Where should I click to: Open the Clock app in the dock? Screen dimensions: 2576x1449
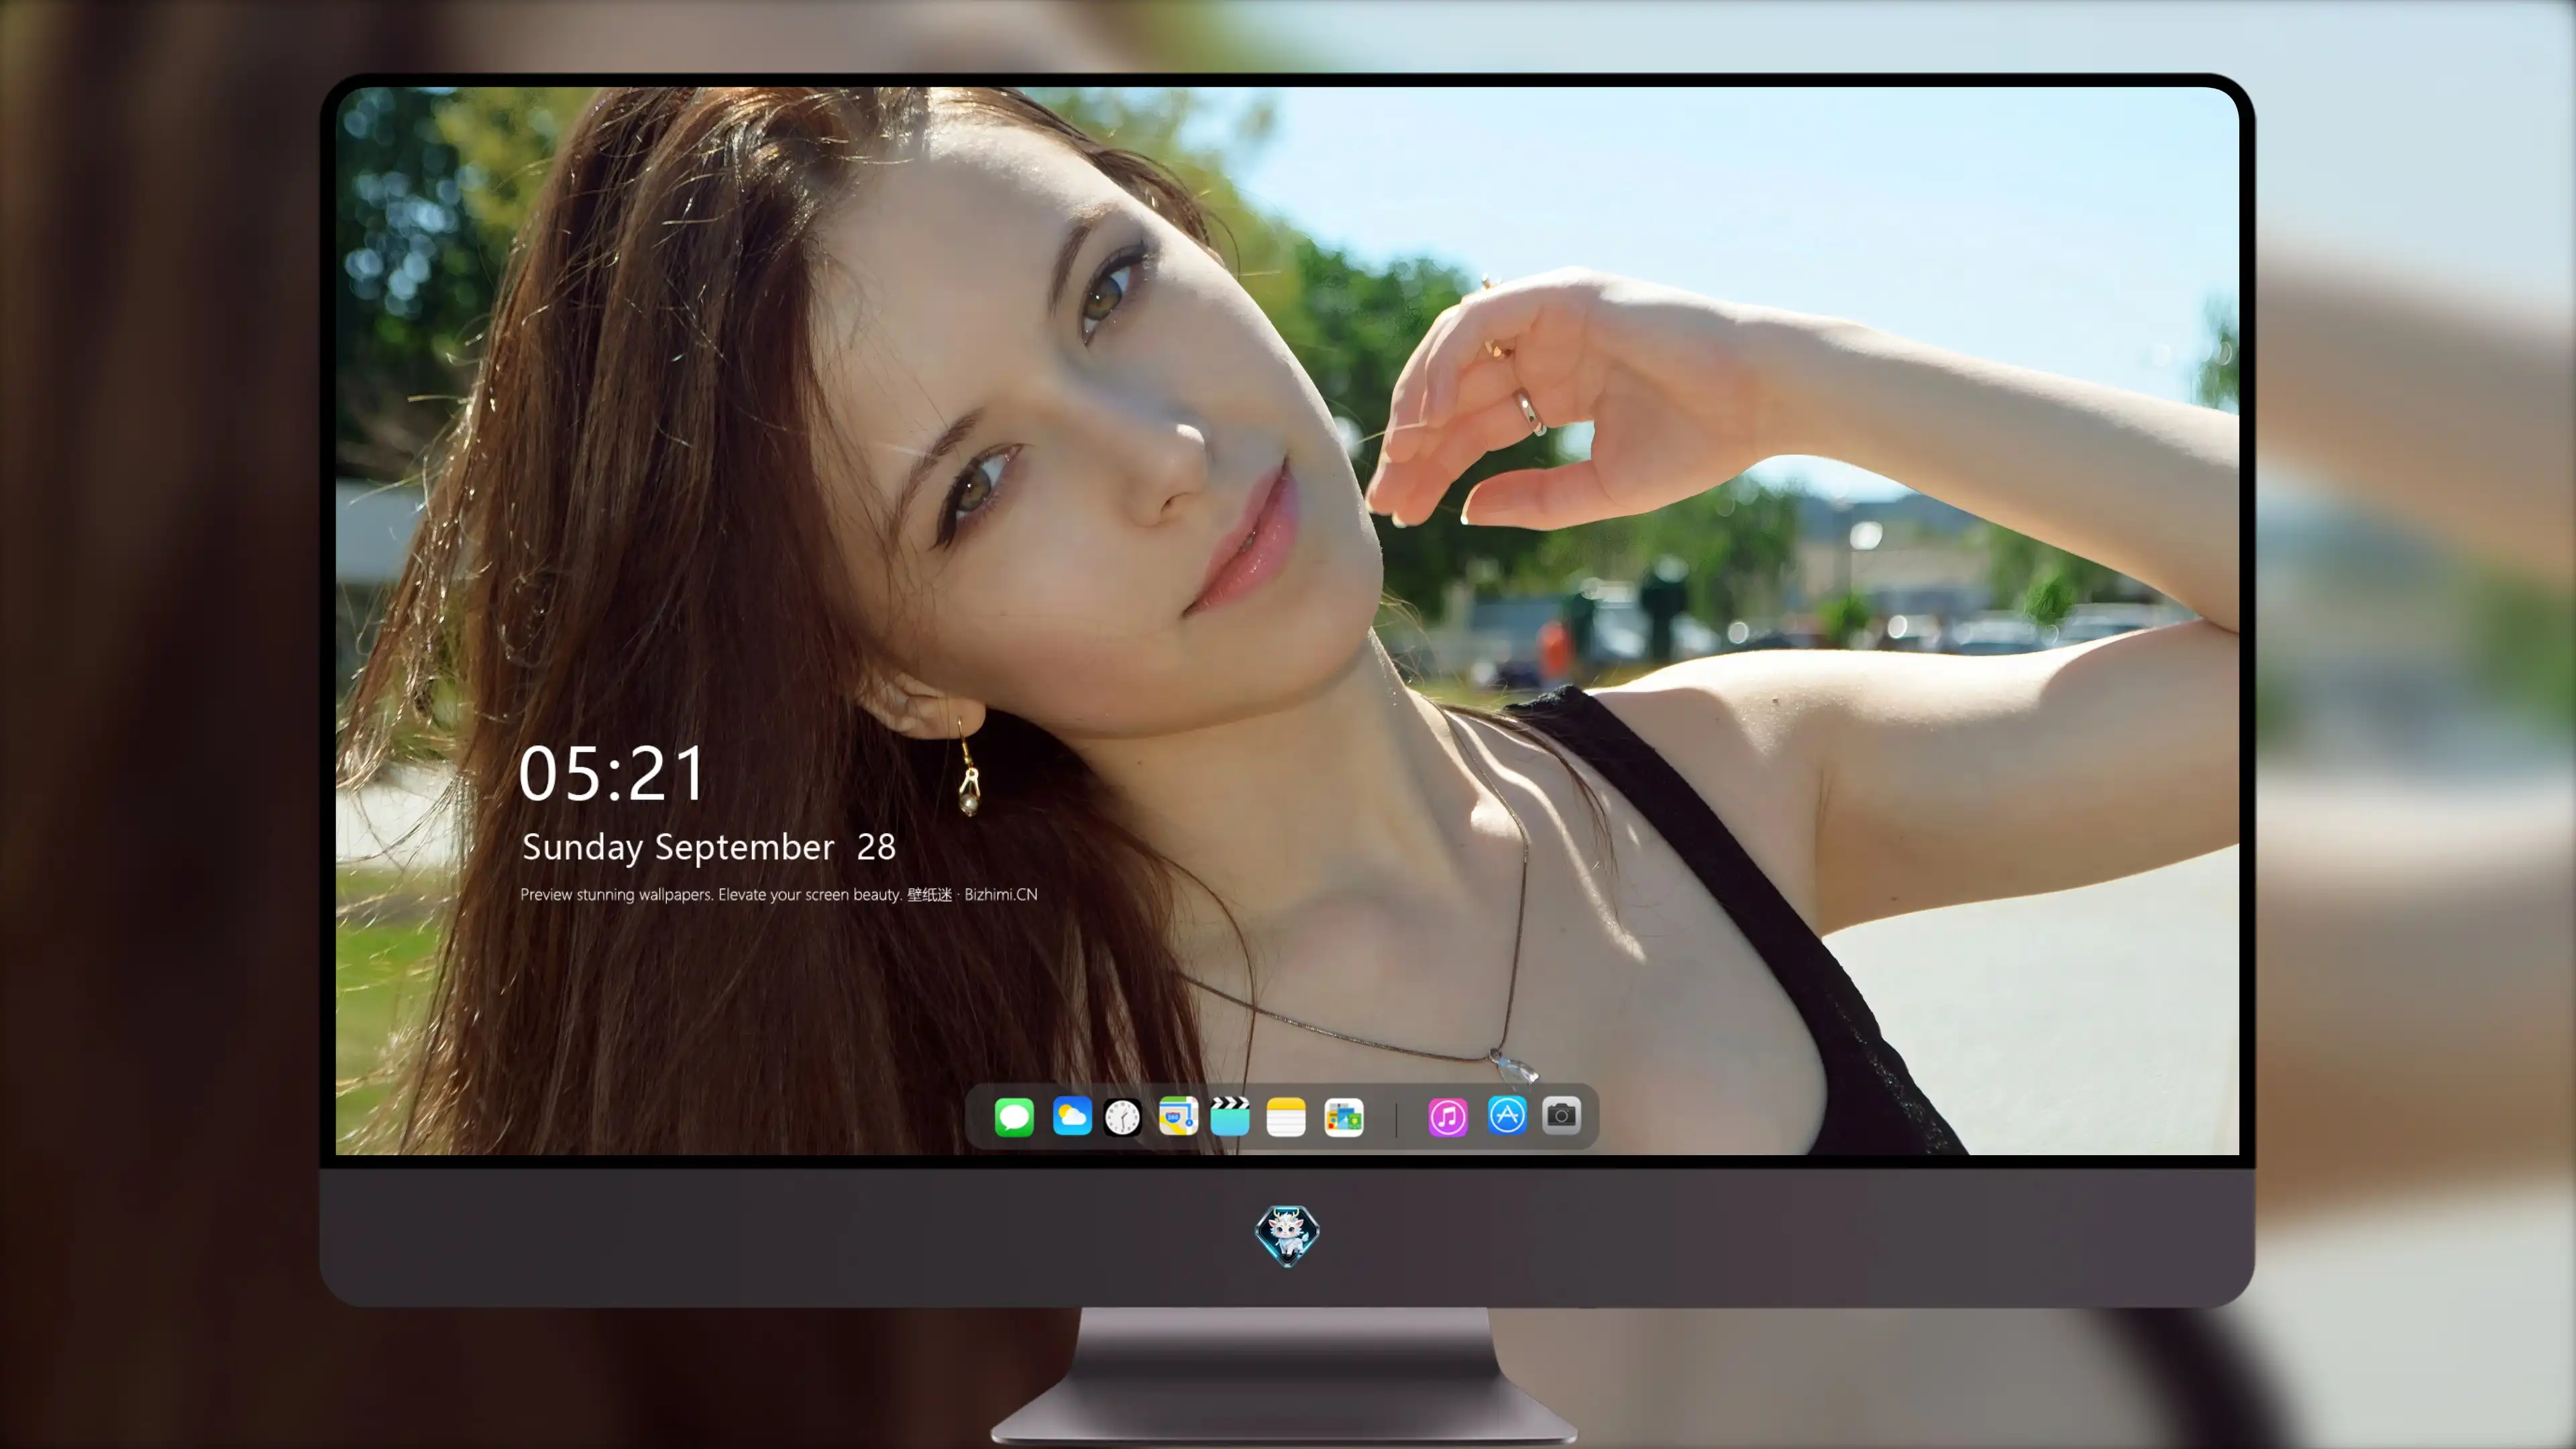tap(1122, 1117)
